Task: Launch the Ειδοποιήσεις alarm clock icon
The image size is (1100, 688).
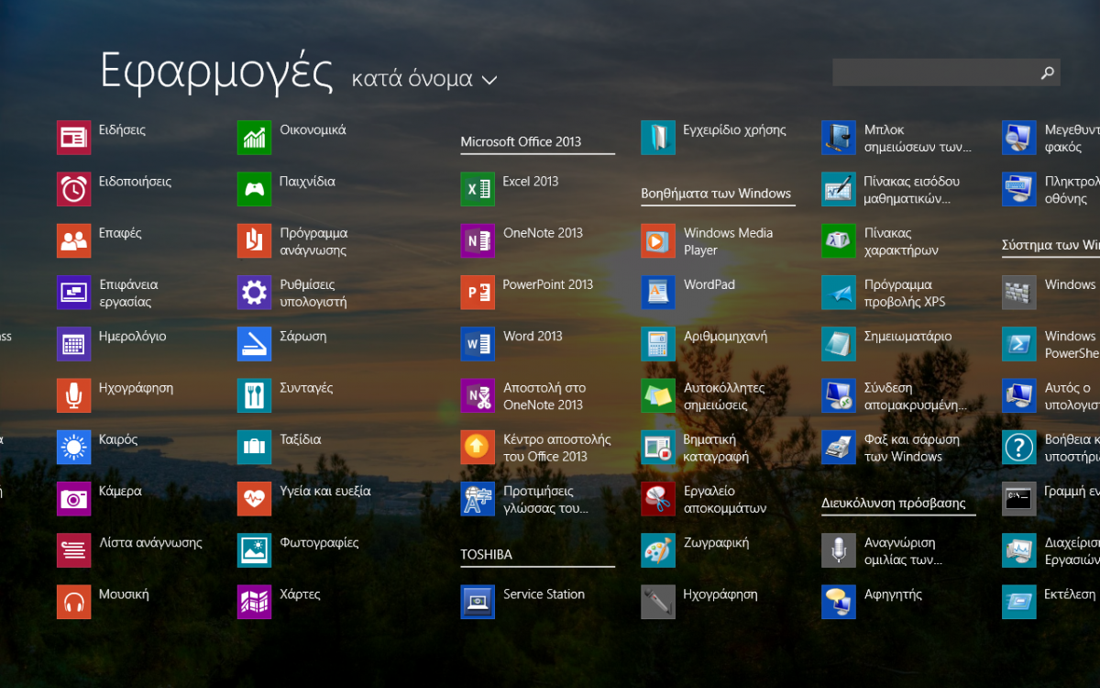Action: point(73,189)
